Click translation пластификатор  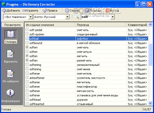tap(87, 87)
